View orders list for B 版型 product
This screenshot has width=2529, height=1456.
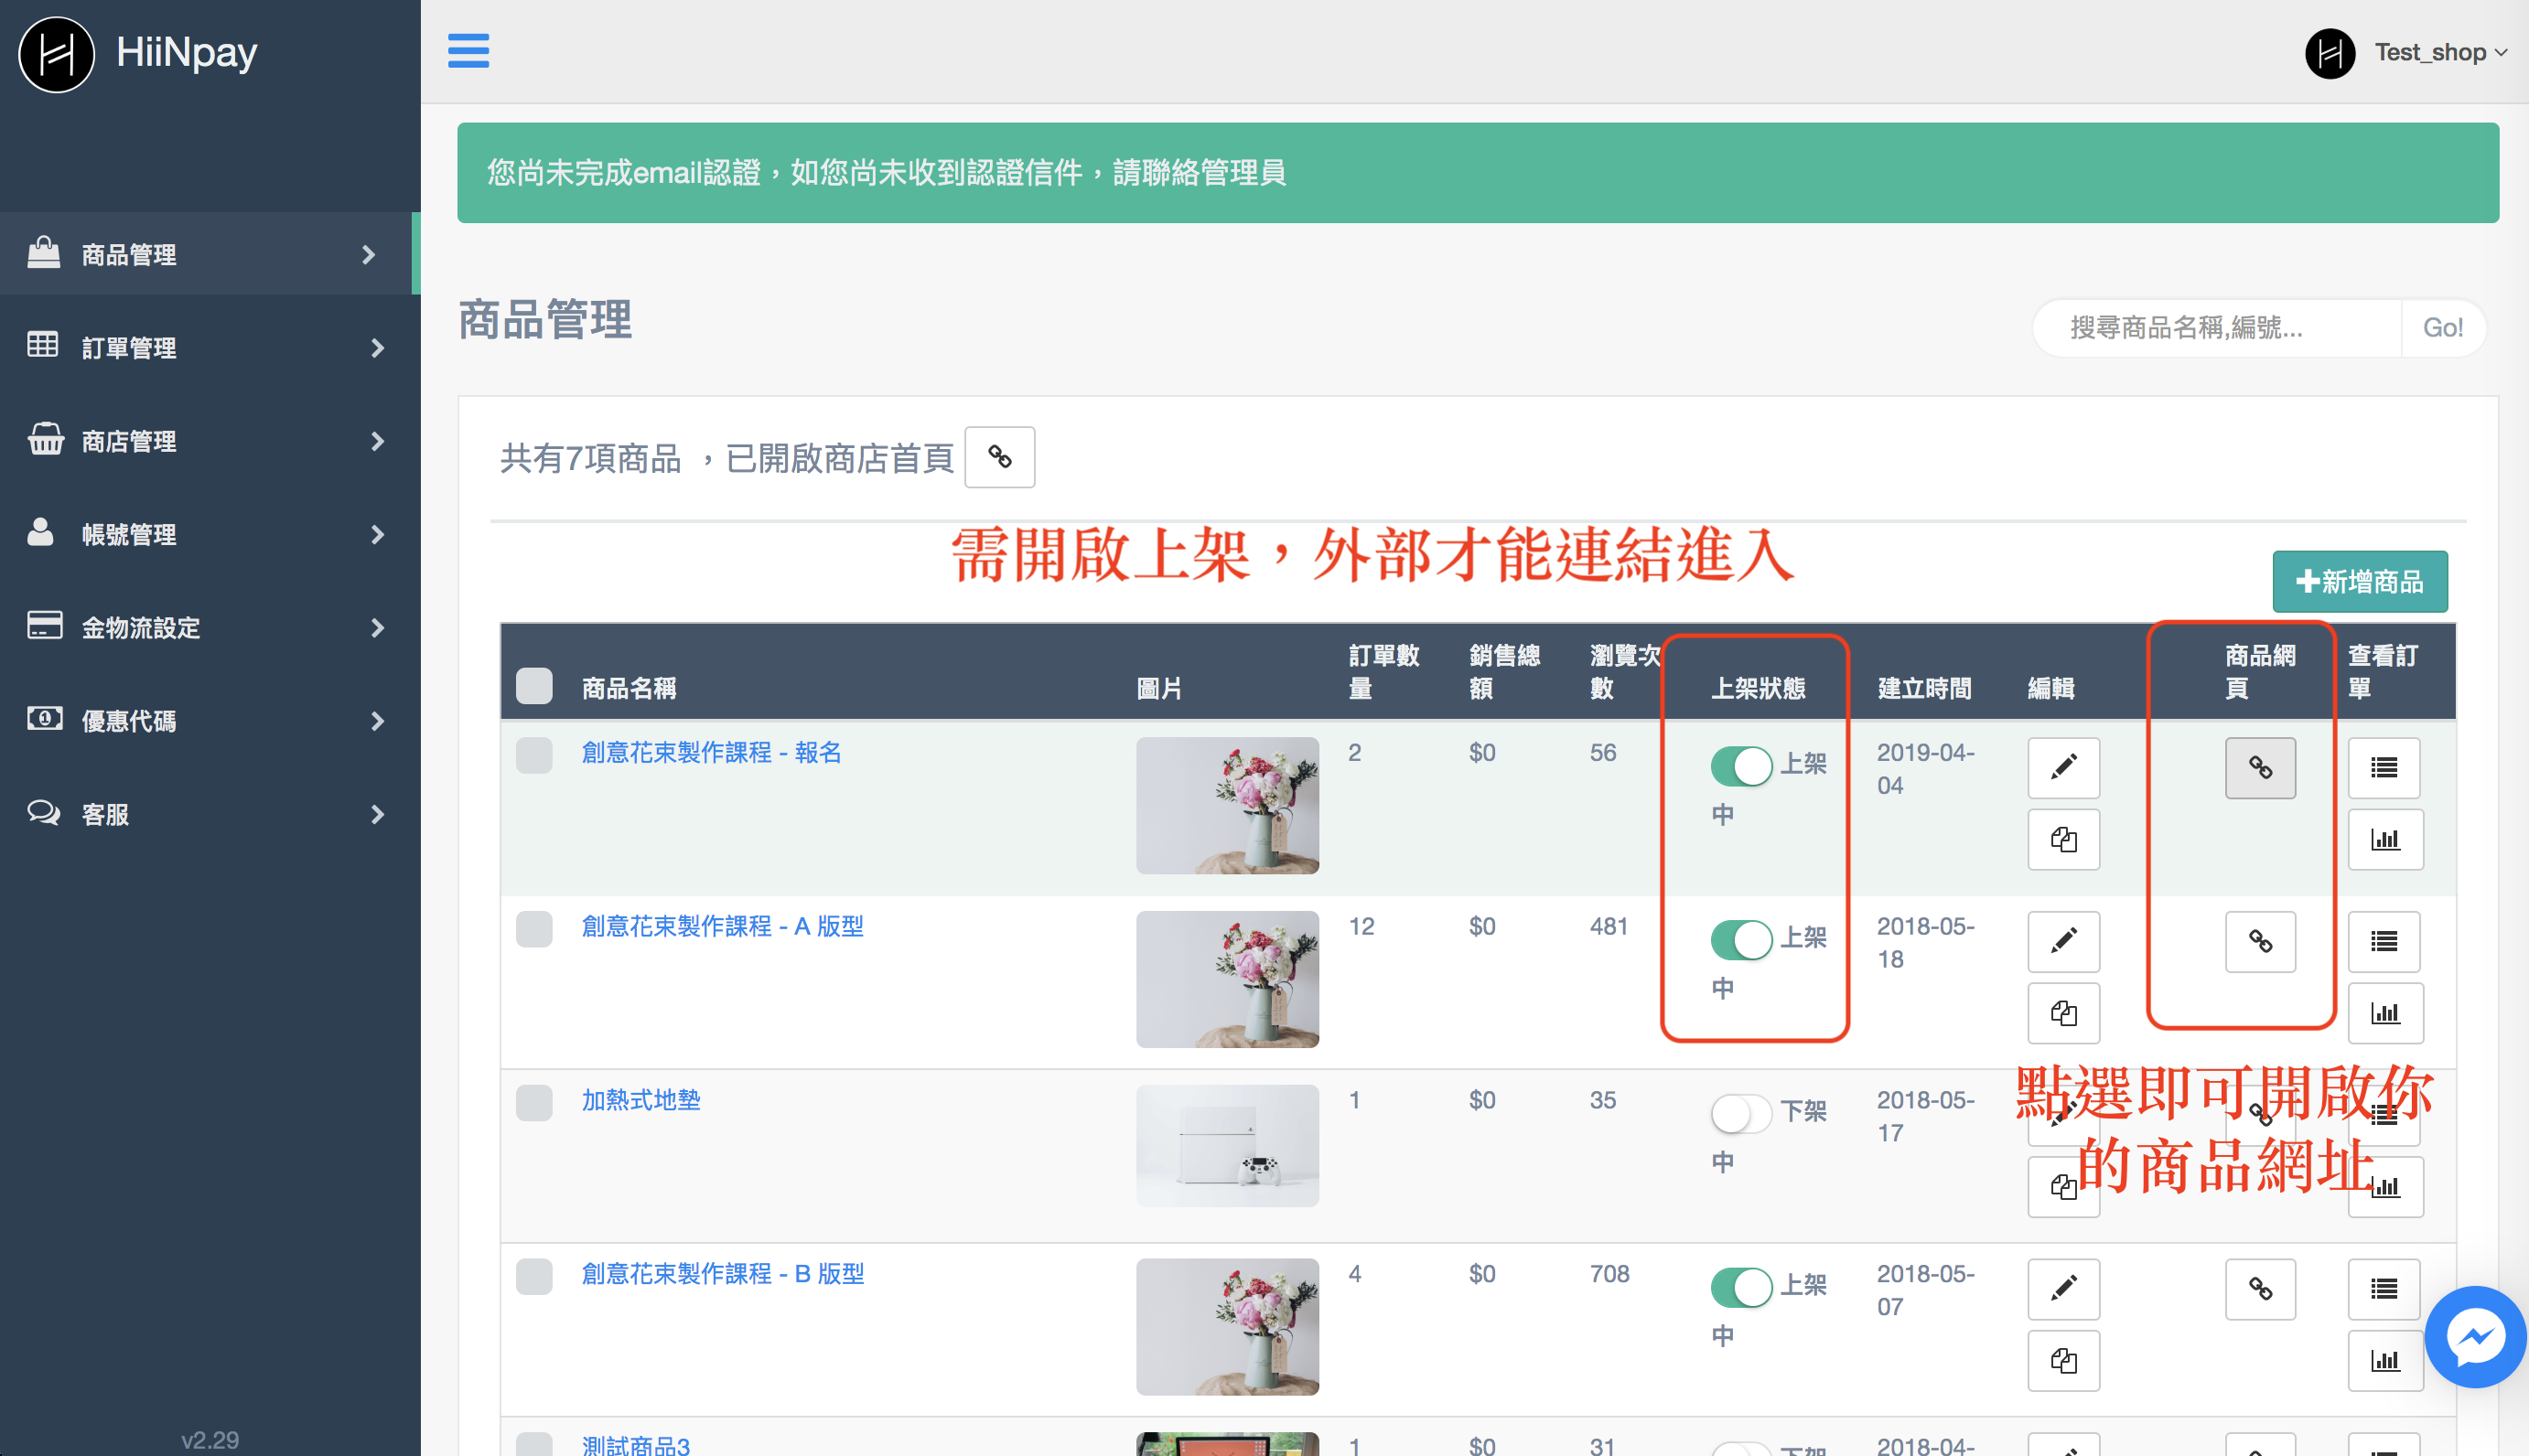(x=2384, y=1289)
